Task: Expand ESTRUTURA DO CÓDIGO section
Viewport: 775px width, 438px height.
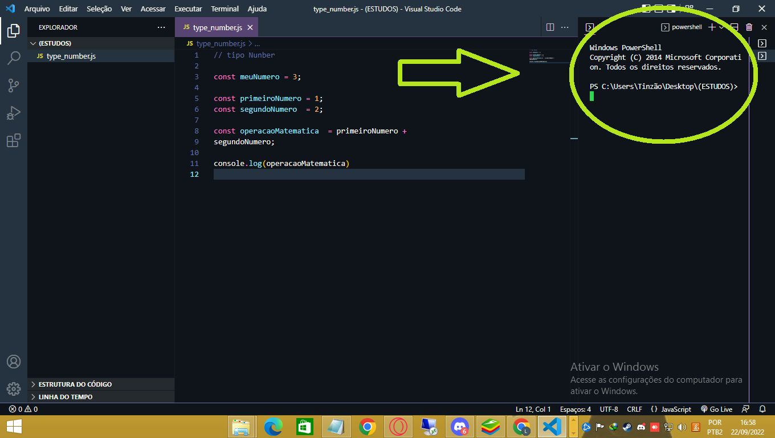Action: pos(101,384)
